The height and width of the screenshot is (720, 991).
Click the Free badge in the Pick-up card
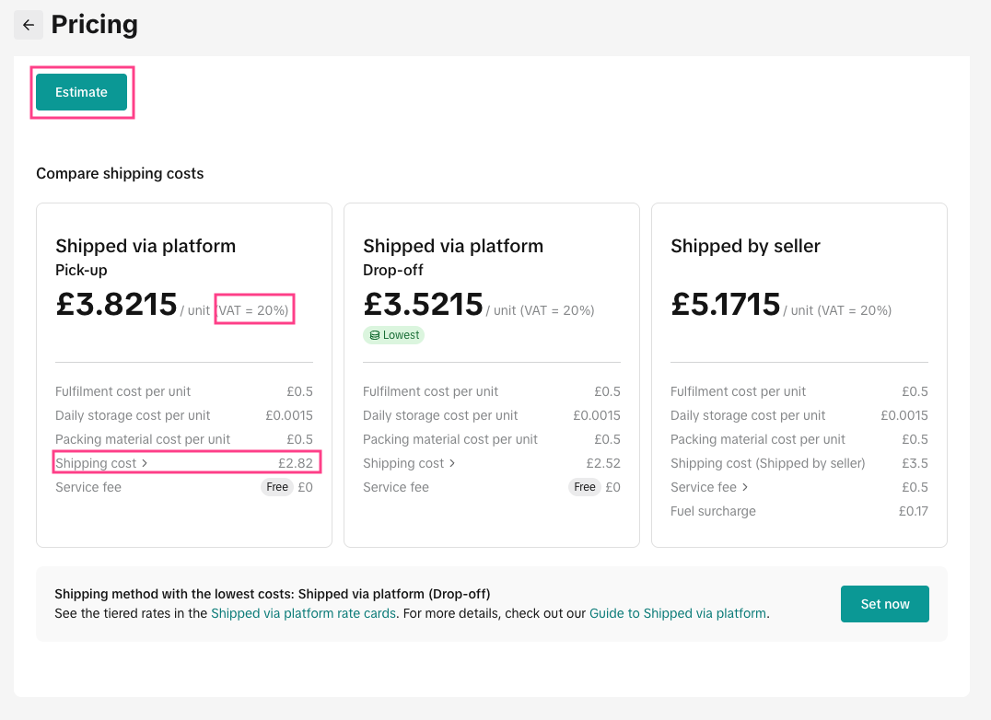pyautogui.click(x=277, y=487)
